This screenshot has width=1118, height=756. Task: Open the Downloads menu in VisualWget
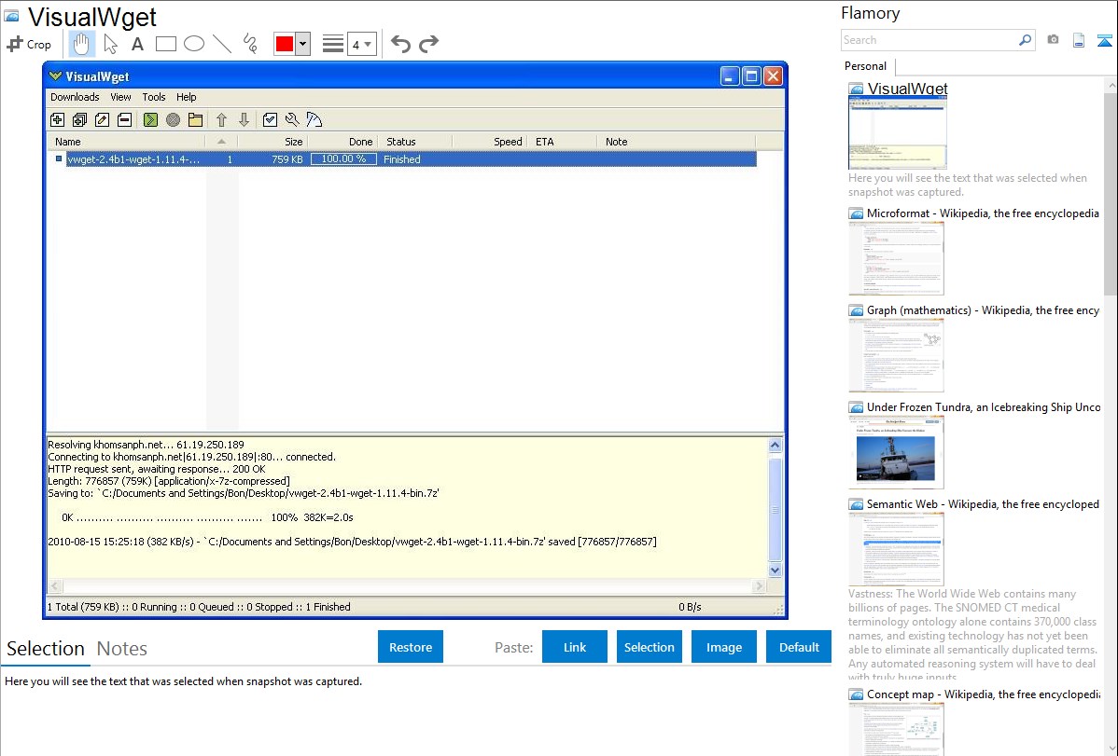[x=75, y=97]
